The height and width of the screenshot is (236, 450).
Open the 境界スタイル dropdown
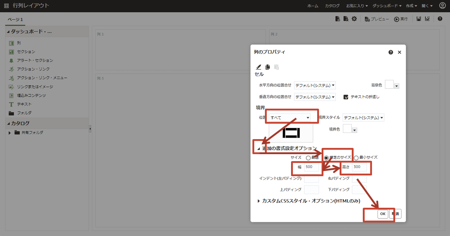tap(364, 117)
